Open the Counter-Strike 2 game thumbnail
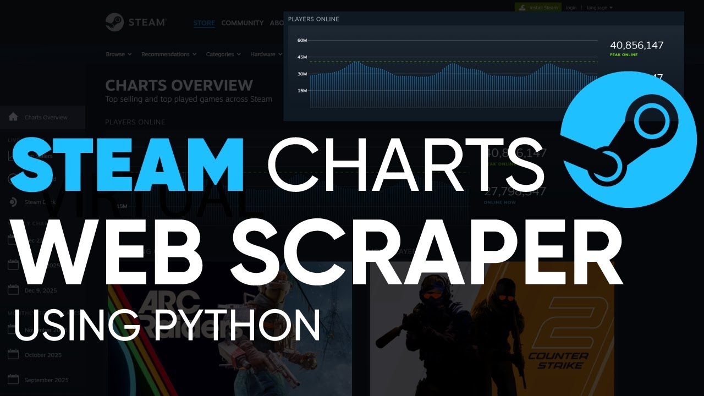Screen dimensions: 704x396 point(492,329)
